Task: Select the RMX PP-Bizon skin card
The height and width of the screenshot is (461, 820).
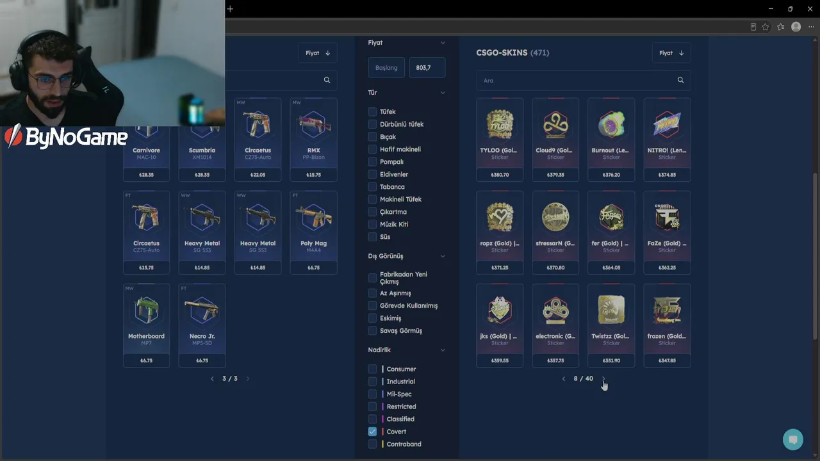Action: pos(313,140)
